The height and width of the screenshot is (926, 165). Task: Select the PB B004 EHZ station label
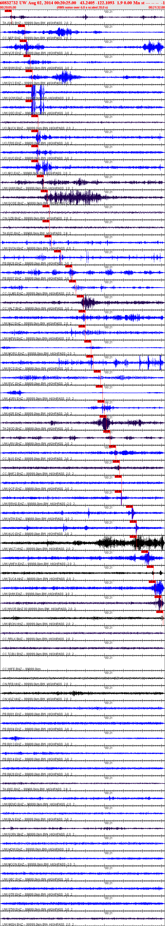click(37, 729)
